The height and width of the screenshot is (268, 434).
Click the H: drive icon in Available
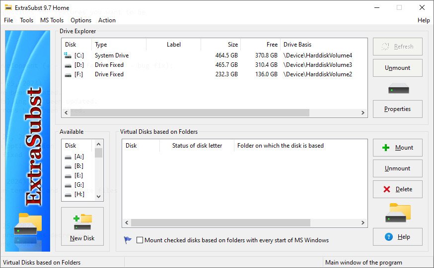pos(68,195)
